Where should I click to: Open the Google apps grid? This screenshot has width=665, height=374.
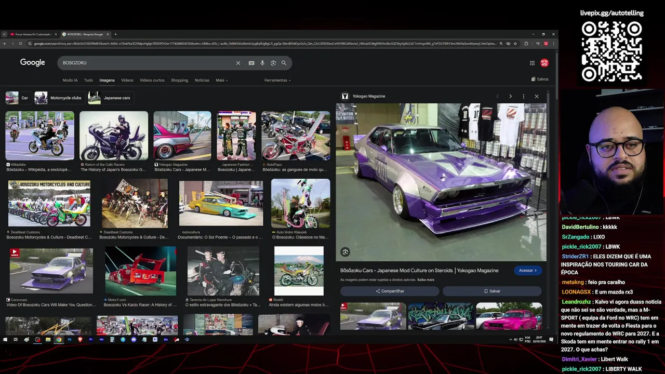(532, 63)
